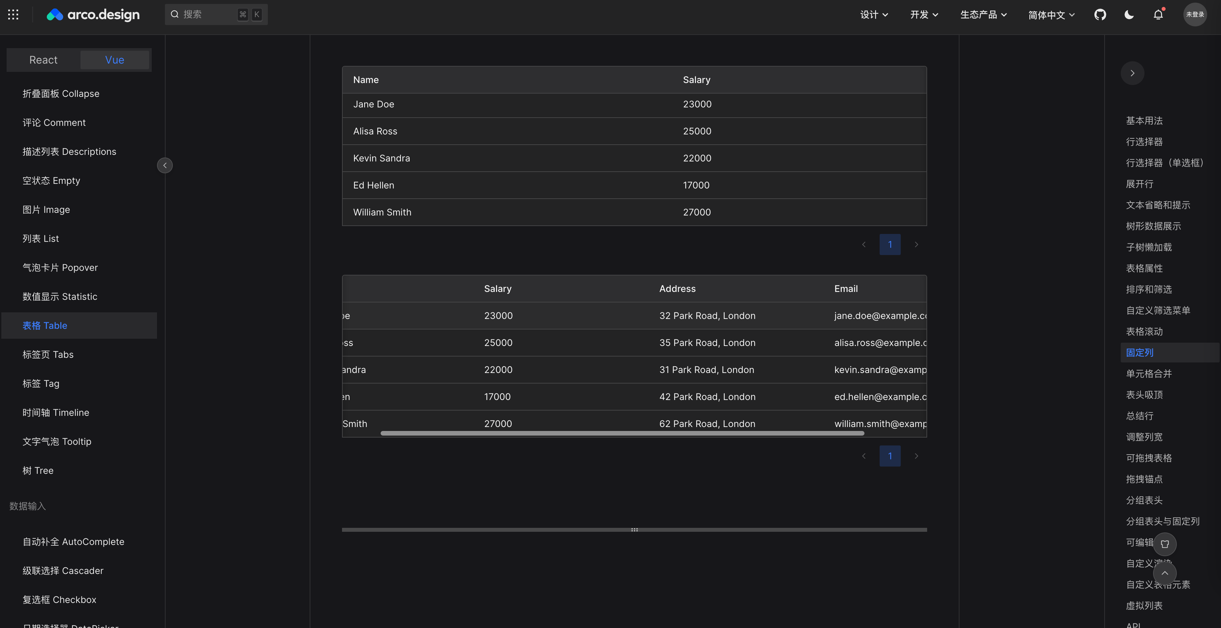Open the apps grid menu icon
This screenshot has width=1221, height=628.
[13, 15]
